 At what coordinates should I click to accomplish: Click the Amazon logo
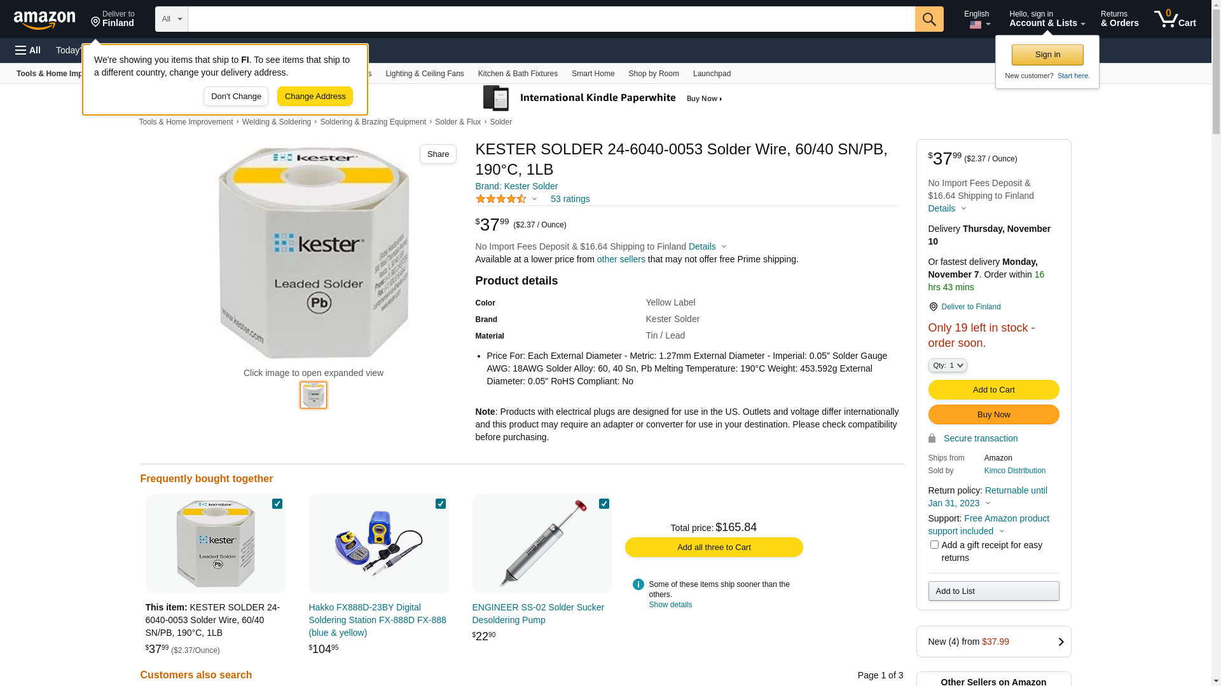point(45,20)
